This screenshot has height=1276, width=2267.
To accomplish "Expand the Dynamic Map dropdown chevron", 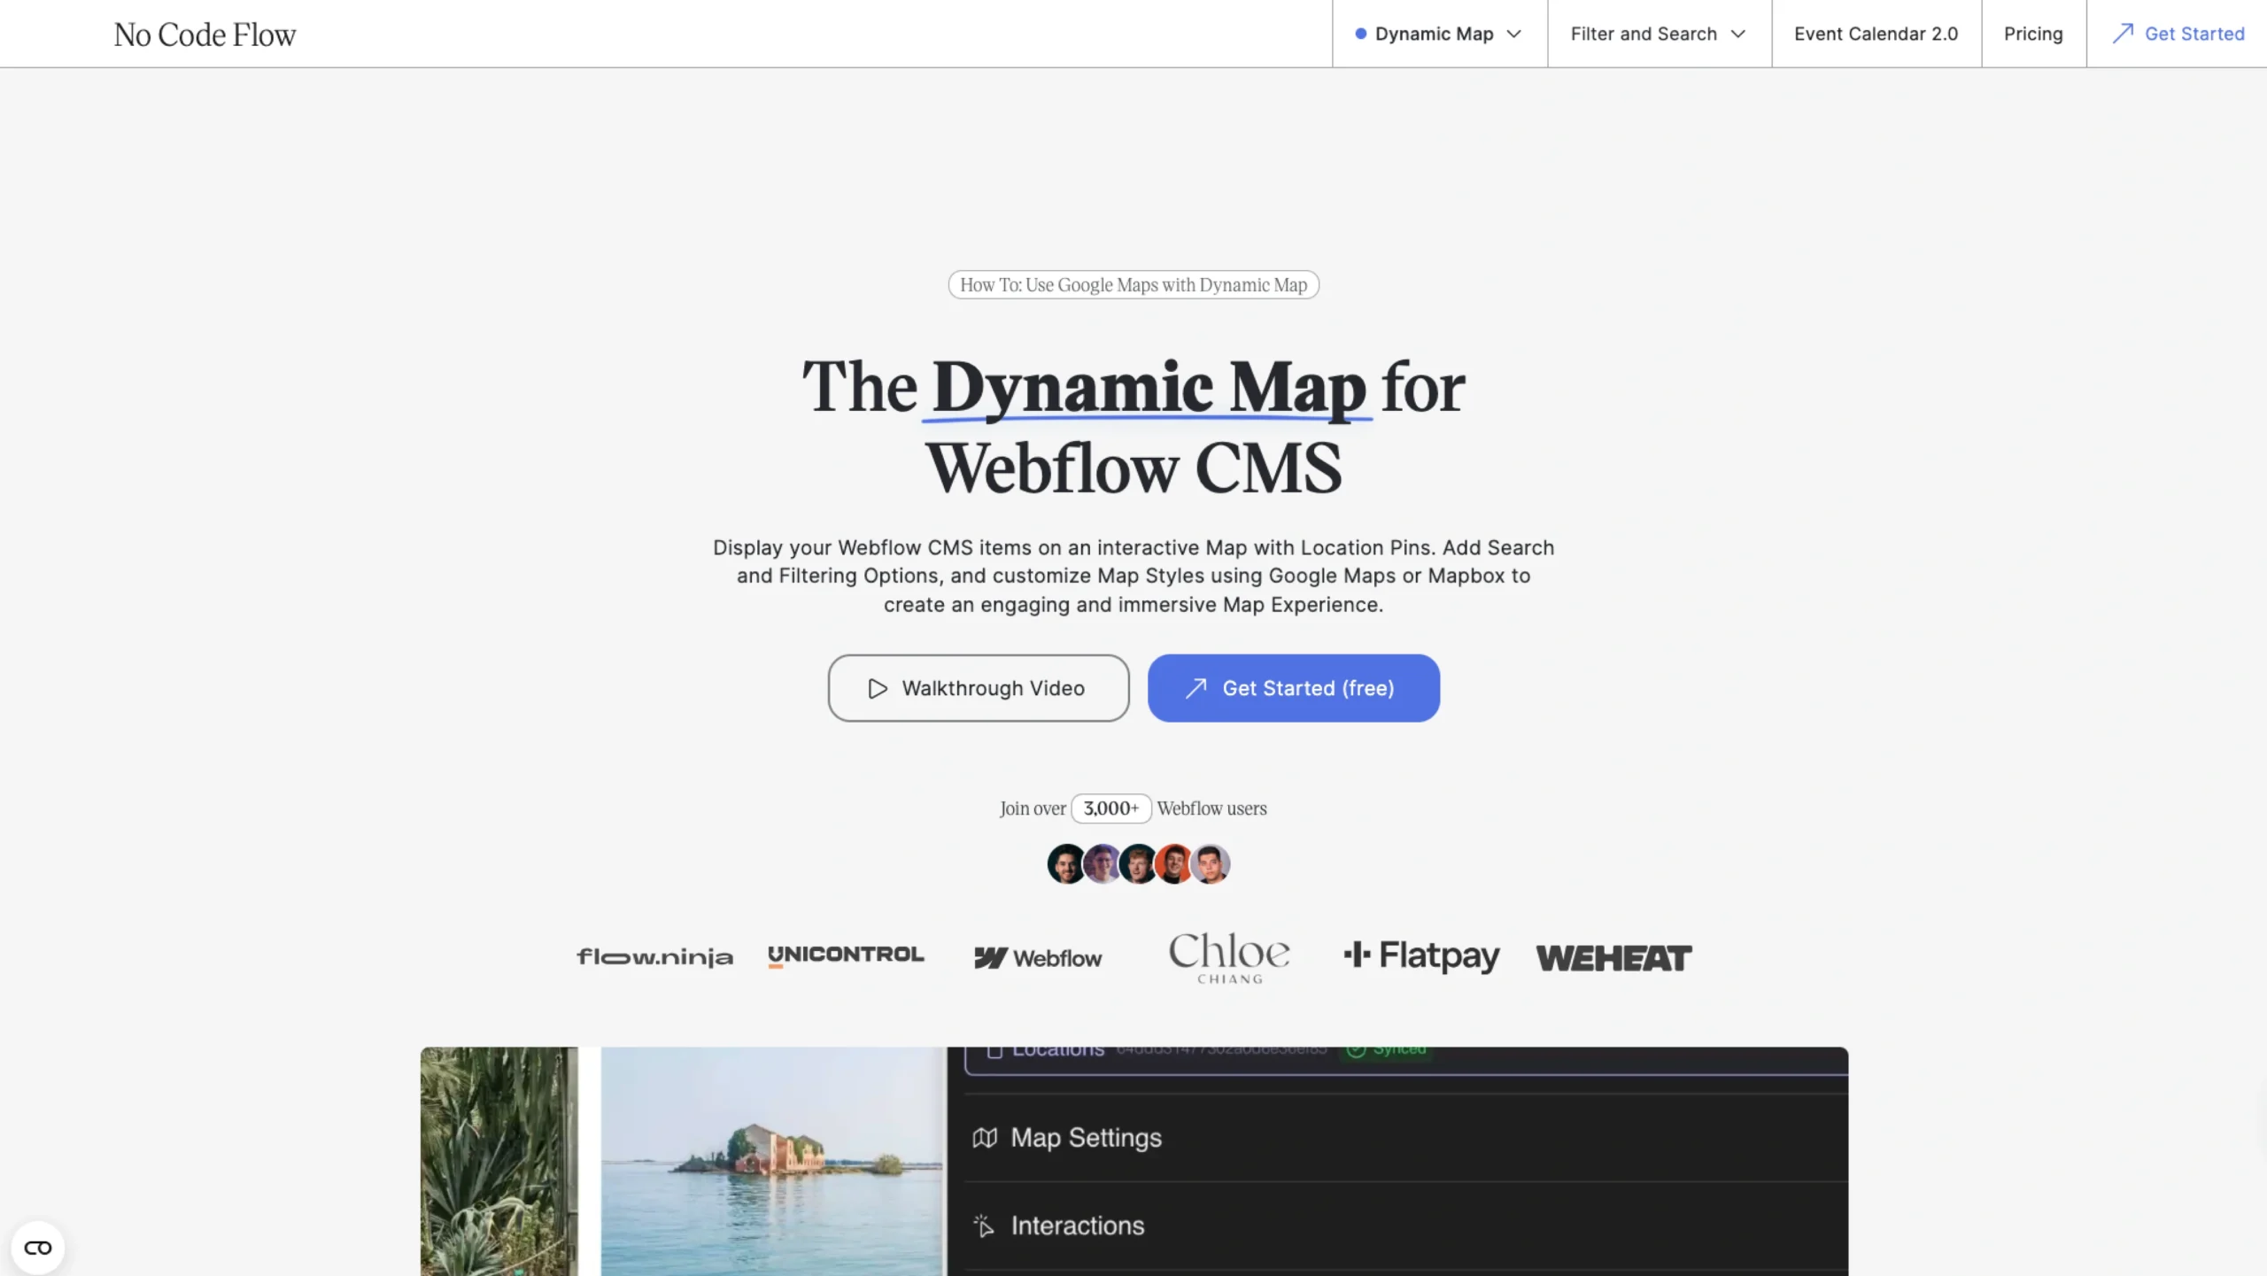I will tap(1513, 34).
